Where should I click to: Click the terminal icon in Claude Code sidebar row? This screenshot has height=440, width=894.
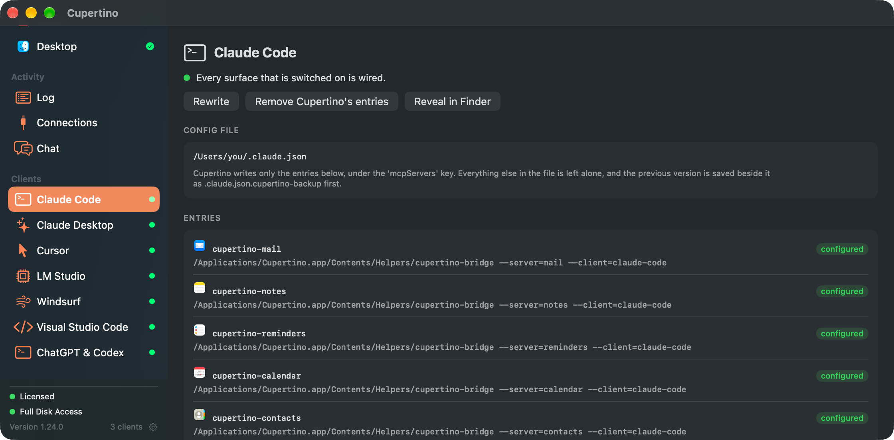pyautogui.click(x=23, y=199)
